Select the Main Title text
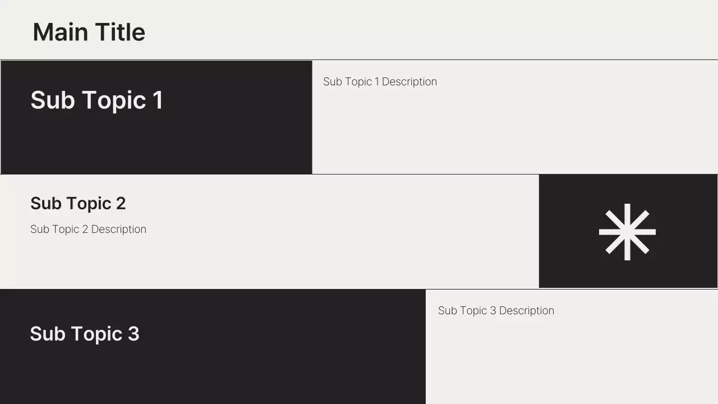Screen dimensions: 718x404 coord(89,32)
